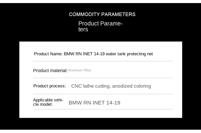Click the divider line under Product material row
201x133 pixels.
click(103, 78)
